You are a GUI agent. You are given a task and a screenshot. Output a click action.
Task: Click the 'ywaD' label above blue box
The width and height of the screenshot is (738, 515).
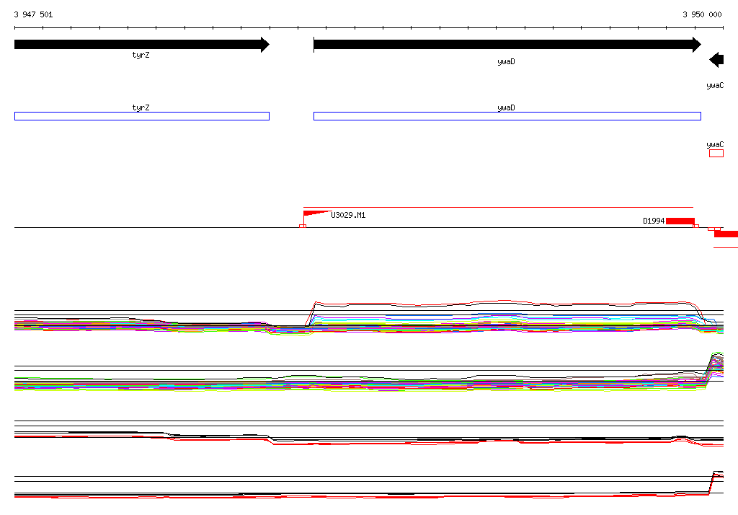506,107
